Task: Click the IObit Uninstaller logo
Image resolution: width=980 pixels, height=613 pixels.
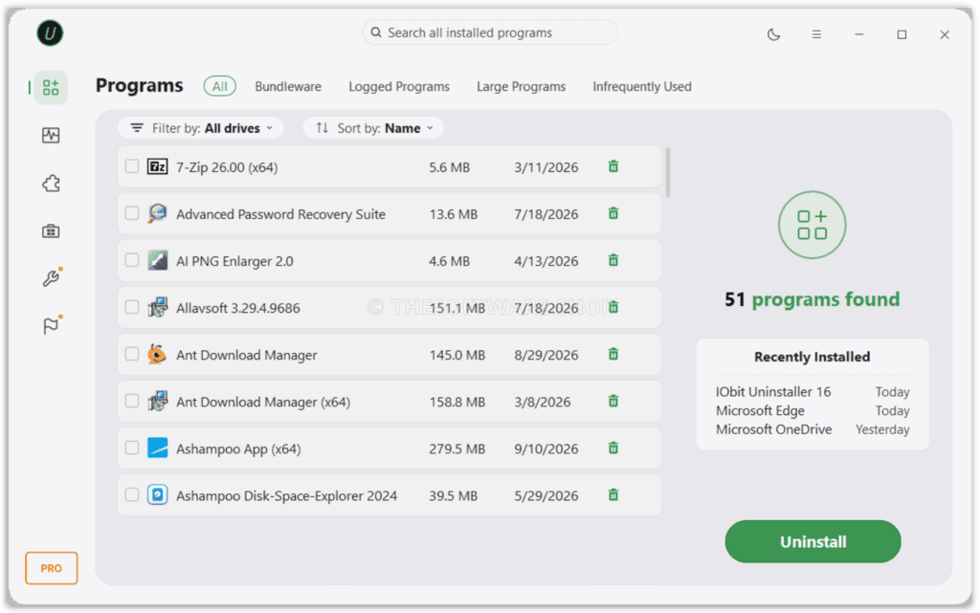Action: click(x=50, y=33)
